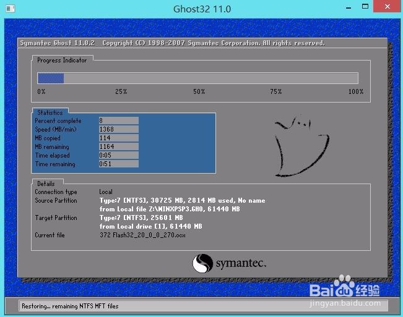Click current file '372 Flash32_20_0_0_270.ocx'
This screenshot has width=403, height=317.
tap(142, 235)
